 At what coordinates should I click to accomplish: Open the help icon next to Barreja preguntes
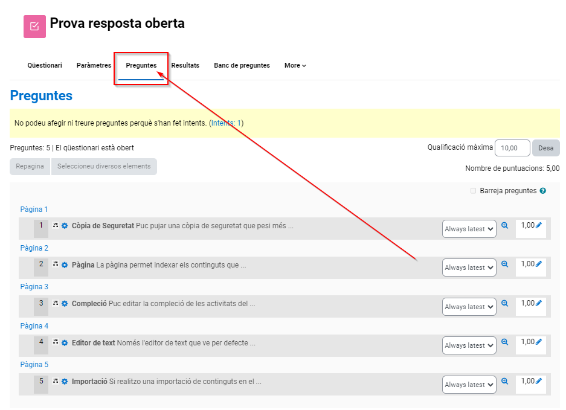[543, 191]
